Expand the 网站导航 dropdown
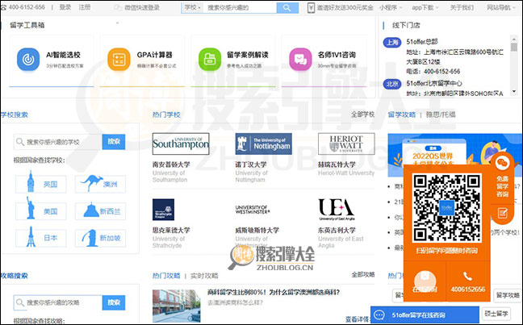This screenshot has height=325, width=523. pyautogui.click(x=501, y=7)
